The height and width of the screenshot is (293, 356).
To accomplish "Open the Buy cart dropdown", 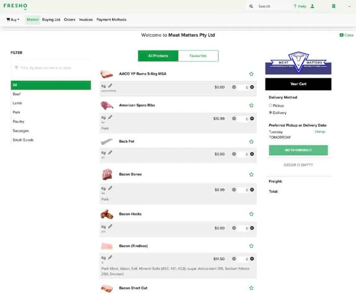I will tap(13, 20).
